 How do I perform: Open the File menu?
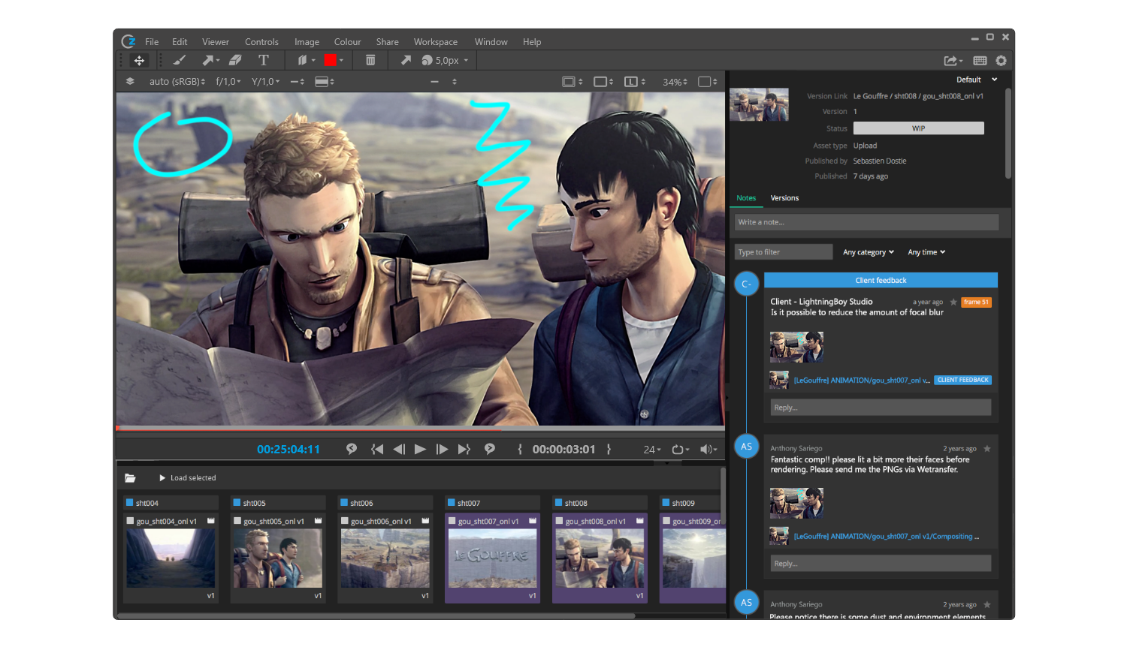point(152,42)
